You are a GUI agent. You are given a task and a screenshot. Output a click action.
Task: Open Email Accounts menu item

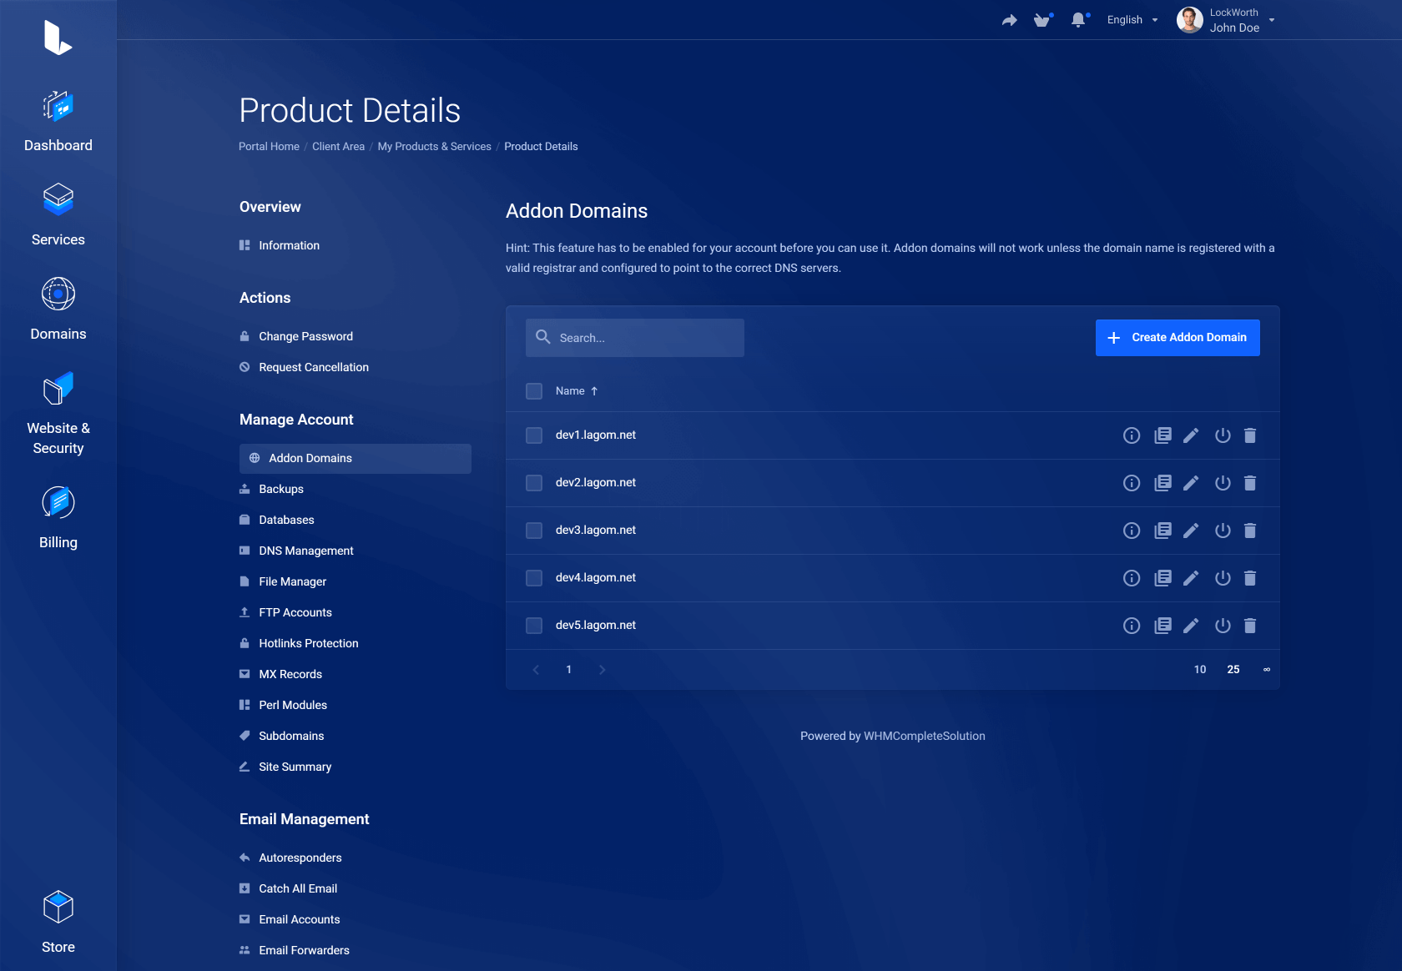tap(300, 919)
